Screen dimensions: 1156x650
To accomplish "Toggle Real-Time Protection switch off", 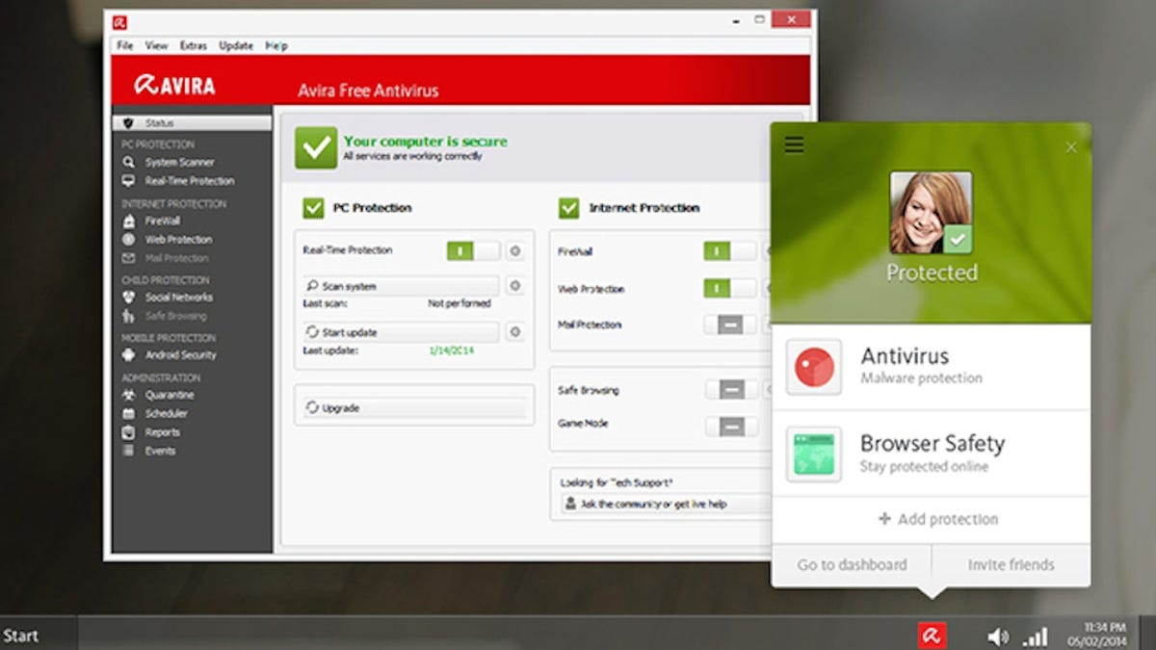I will [x=473, y=250].
